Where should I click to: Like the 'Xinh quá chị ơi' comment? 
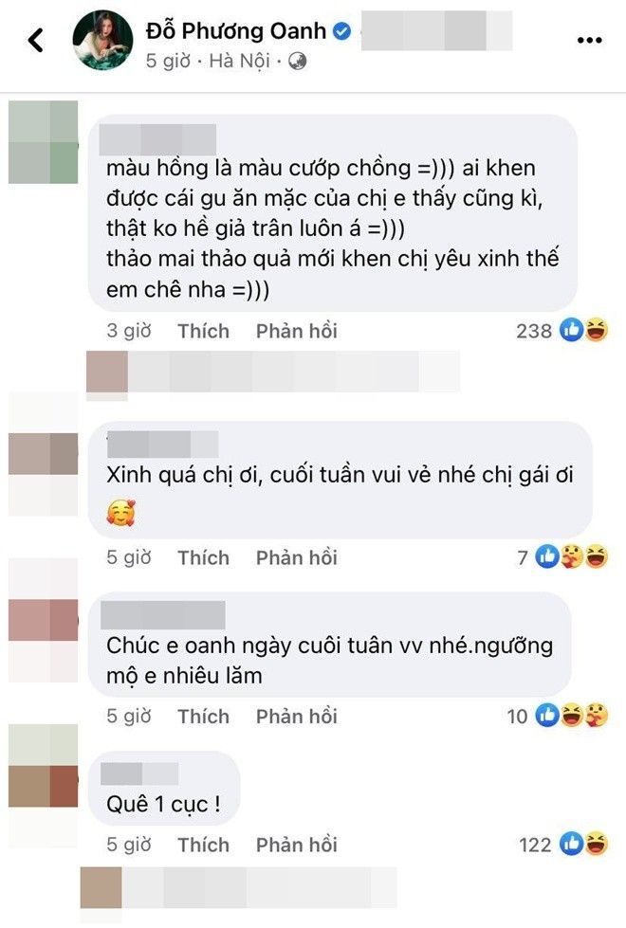click(203, 557)
